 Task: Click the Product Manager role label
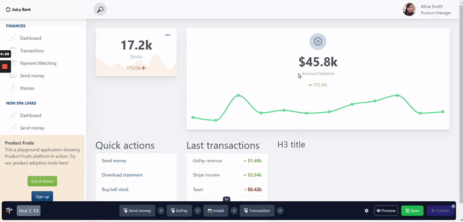[x=436, y=13]
